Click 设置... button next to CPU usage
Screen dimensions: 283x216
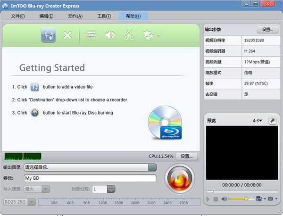pyautogui.click(x=187, y=156)
